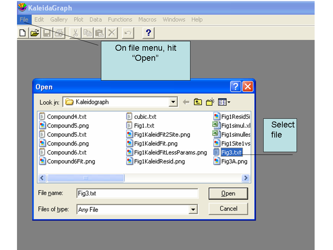Image resolution: width=333 pixels, height=250 pixels.
Task: Select Fig1KaleidFitLessParams.png file
Action: [x=166, y=152]
